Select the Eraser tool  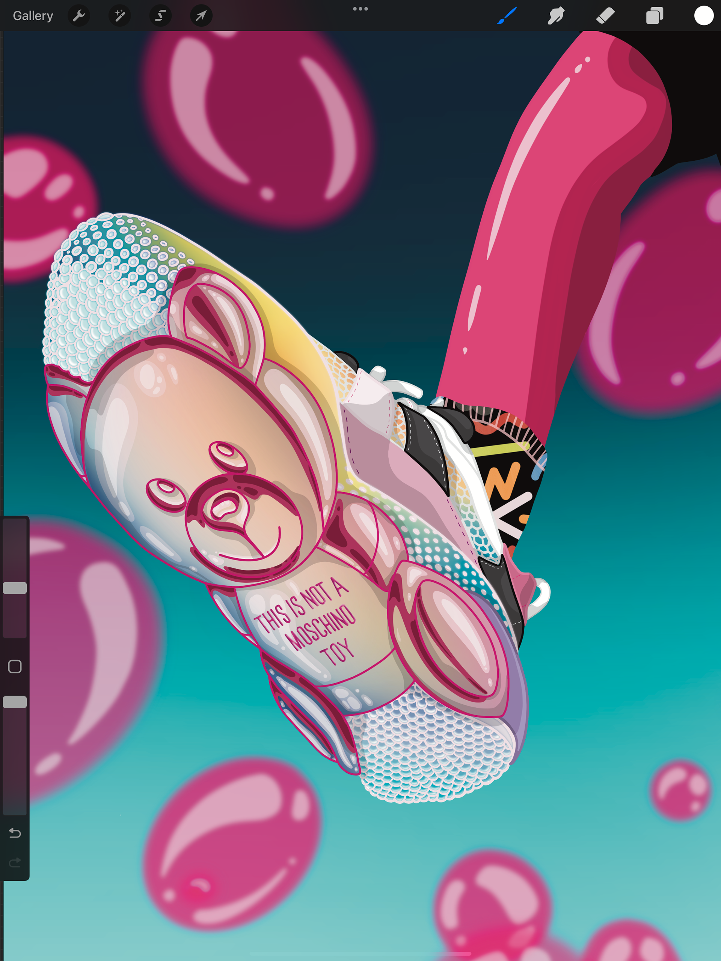(x=605, y=16)
